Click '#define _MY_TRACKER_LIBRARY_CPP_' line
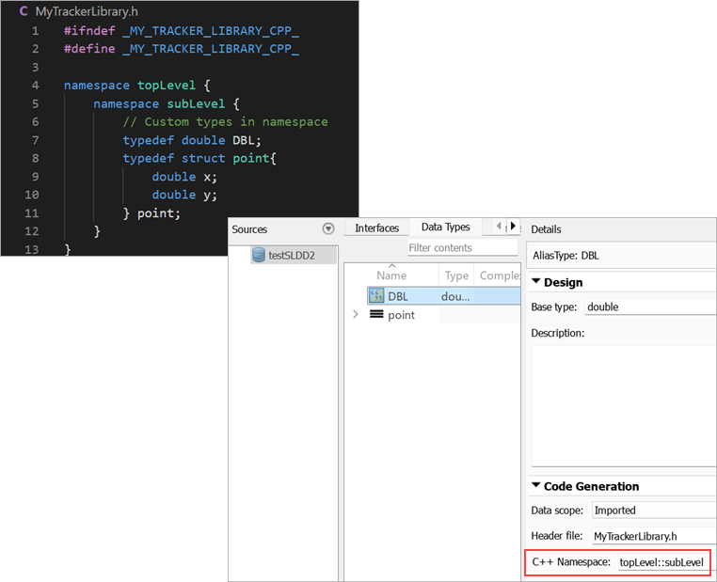Image resolution: width=717 pixels, height=582 pixels. click(182, 49)
